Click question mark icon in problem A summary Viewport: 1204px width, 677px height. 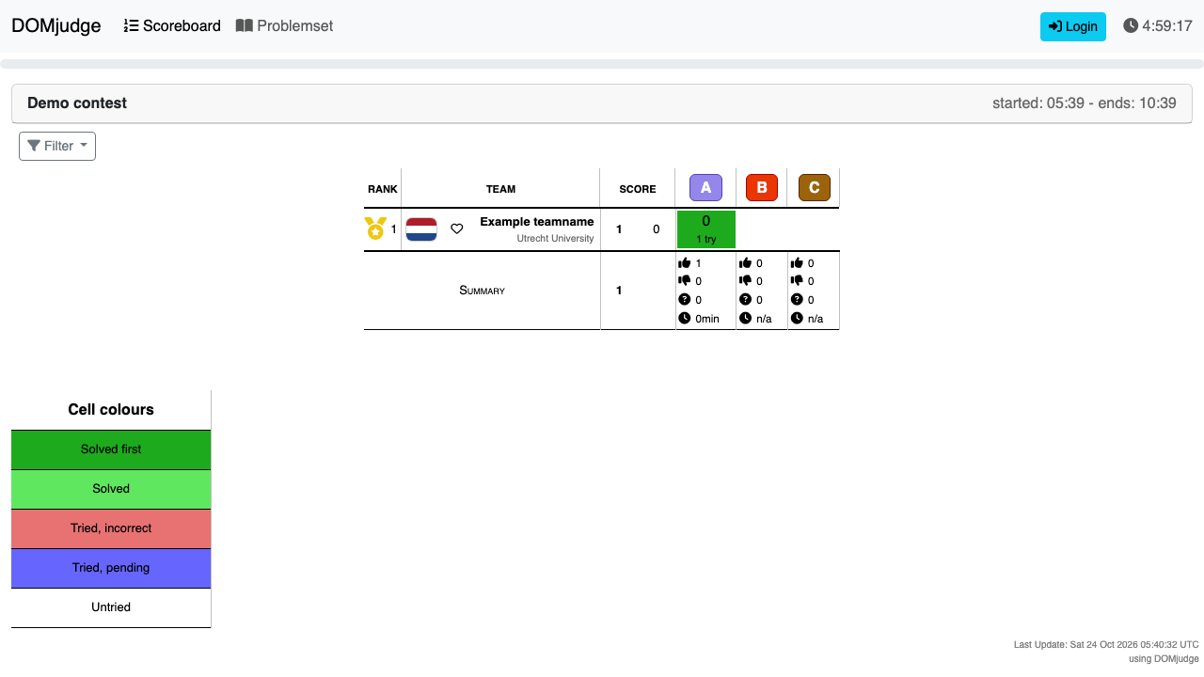click(685, 299)
